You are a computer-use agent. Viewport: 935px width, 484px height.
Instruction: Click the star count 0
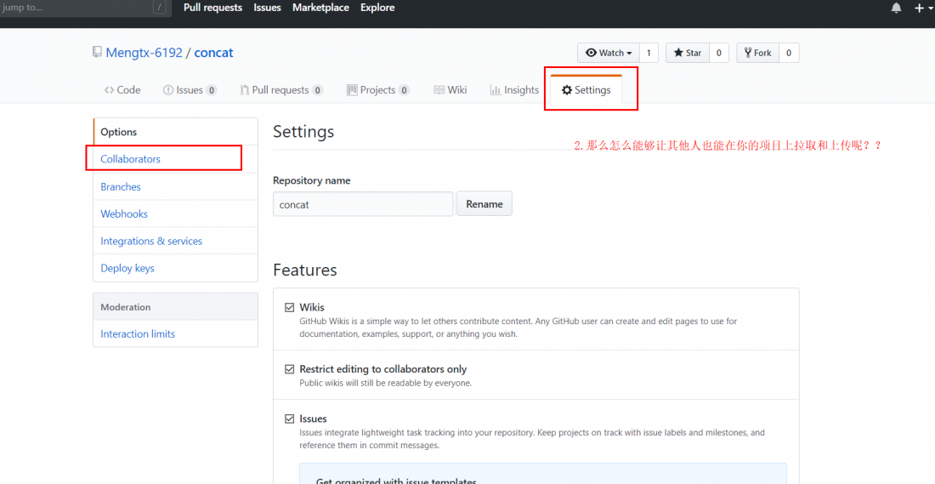[x=718, y=53]
